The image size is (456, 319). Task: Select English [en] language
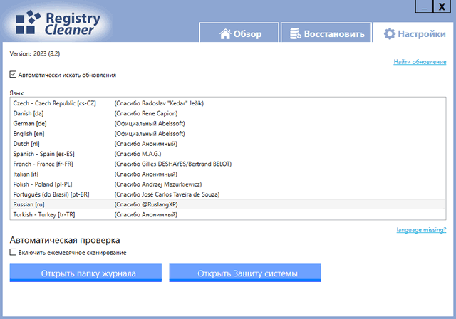[29, 133]
